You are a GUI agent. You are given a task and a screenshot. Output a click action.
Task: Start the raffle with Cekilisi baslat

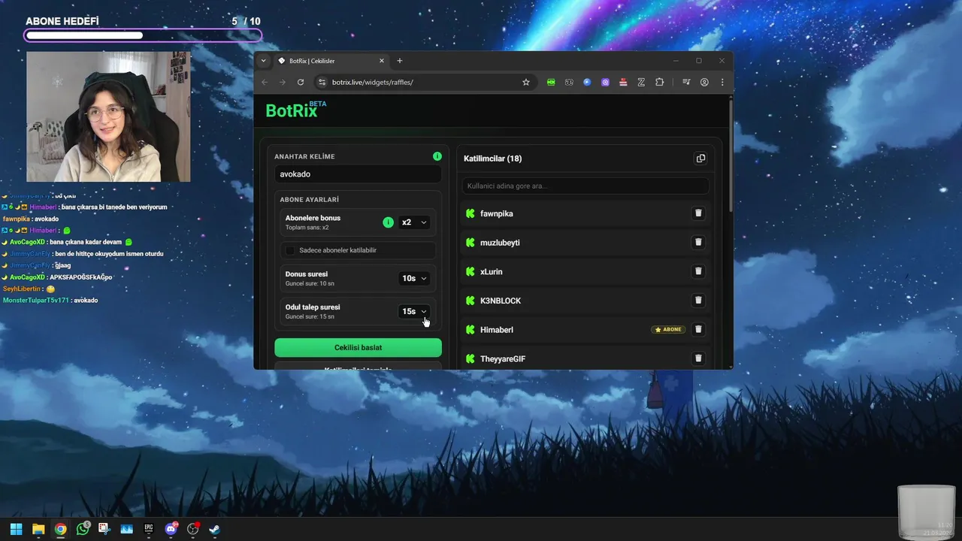pyautogui.click(x=358, y=347)
